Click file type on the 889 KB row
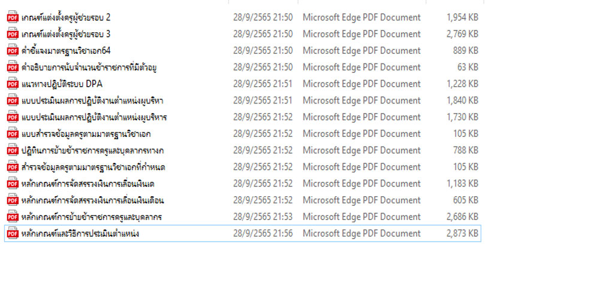The height and width of the screenshot is (299, 597). pos(361,51)
